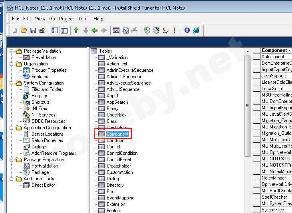The height and width of the screenshot is (213, 292).
Task: Collapse the Organization tree node
Action: pyautogui.click(x=11, y=64)
